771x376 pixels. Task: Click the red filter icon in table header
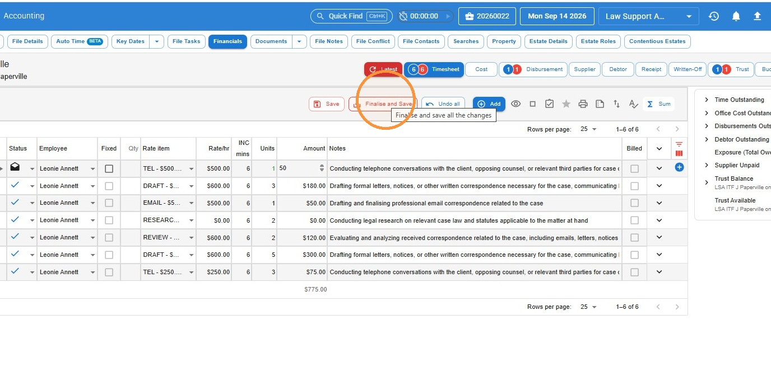679,144
